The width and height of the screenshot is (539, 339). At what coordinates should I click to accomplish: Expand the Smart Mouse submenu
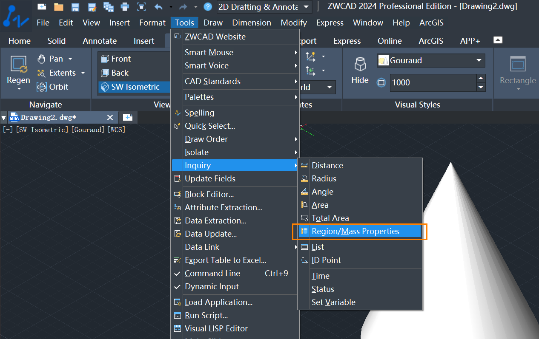pos(235,53)
